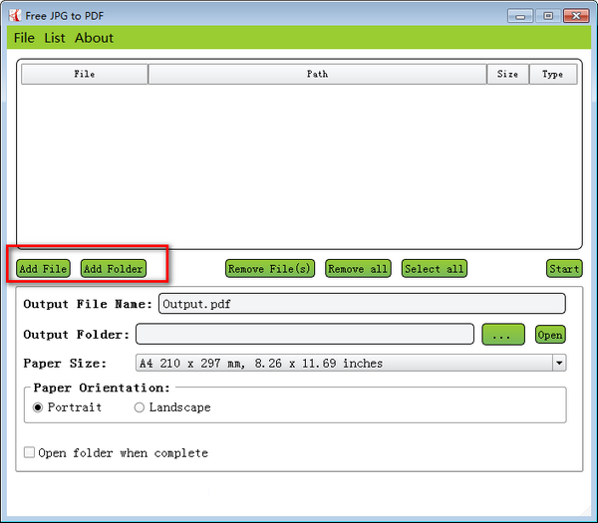This screenshot has height=523, width=598.
Task: Sort list by Path column header
Action: [x=317, y=74]
